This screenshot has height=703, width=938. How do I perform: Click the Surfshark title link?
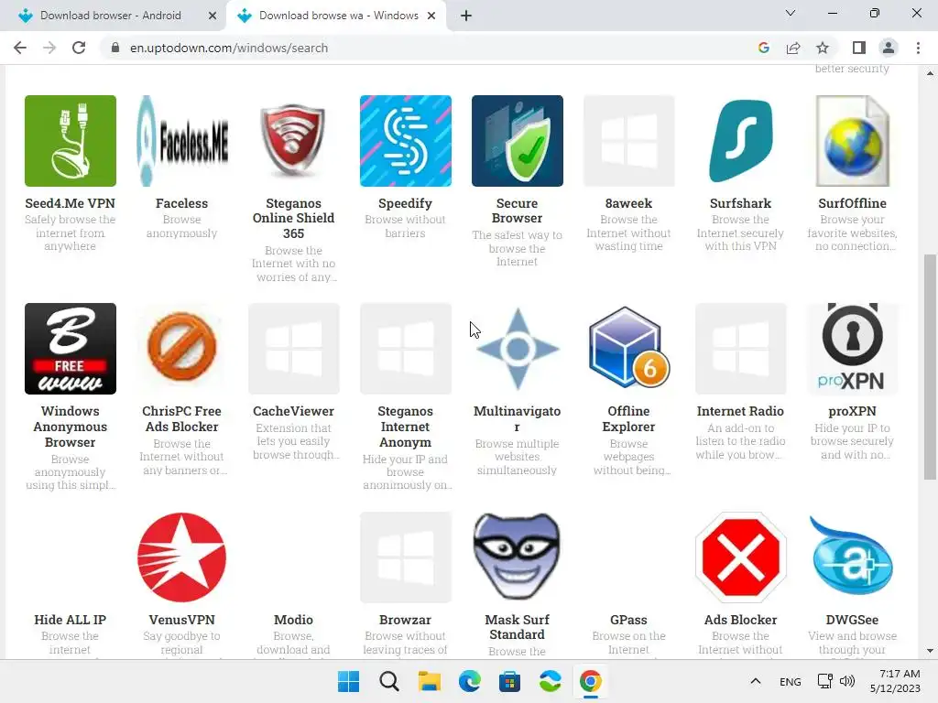[x=740, y=203]
